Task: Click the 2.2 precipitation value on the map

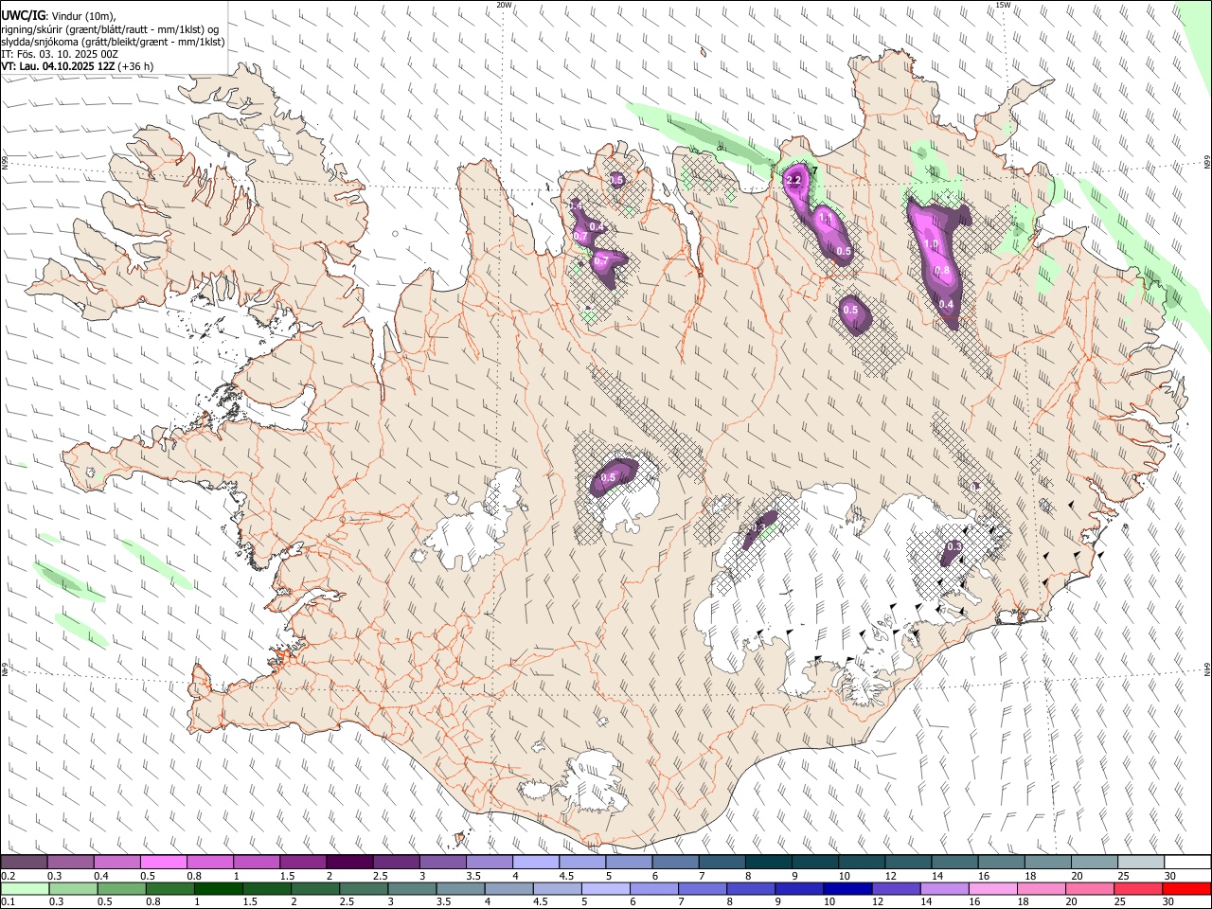Action: tap(793, 180)
